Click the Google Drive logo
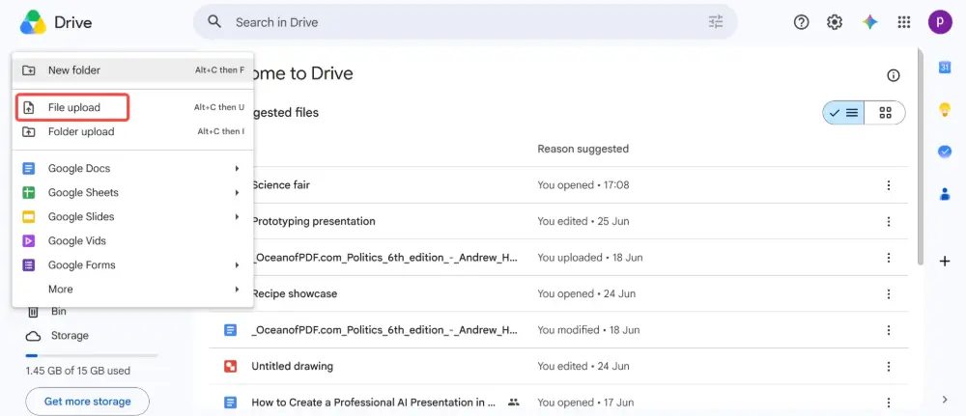This screenshot has height=416, width=966. point(33,23)
